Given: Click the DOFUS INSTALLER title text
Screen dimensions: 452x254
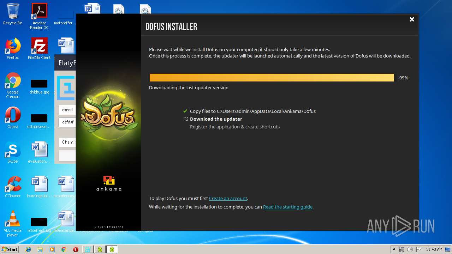Looking at the screenshot, I should (171, 26).
